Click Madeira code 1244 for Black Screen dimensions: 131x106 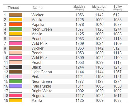pyautogui.click(x=80, y=67)
